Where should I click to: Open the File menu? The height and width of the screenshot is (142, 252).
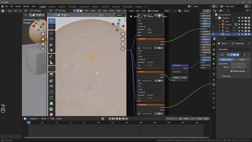[6, 6]
